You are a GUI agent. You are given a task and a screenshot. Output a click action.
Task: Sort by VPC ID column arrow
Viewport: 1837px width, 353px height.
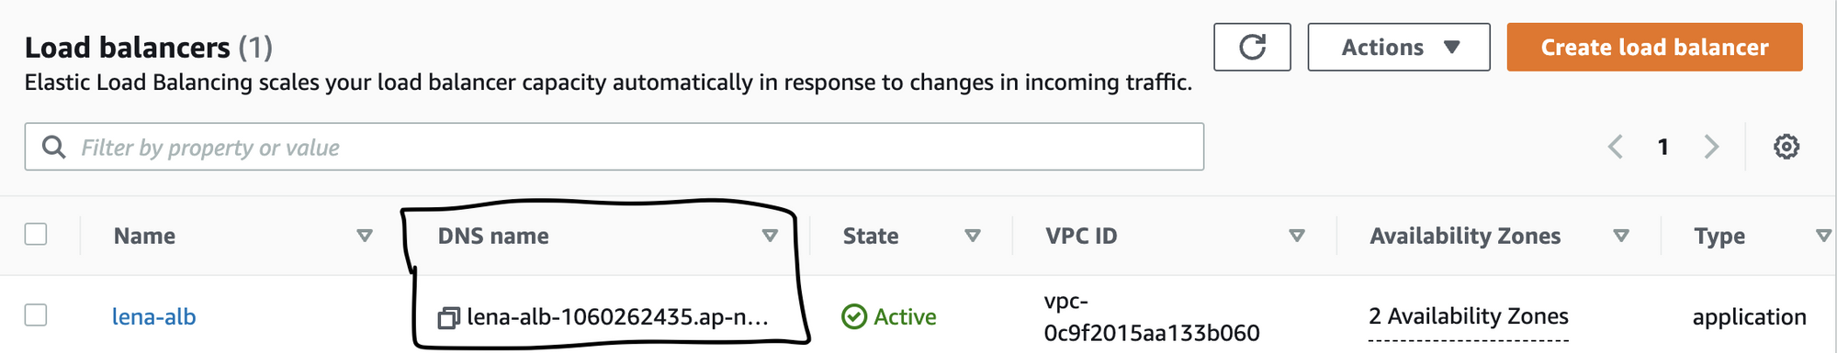coord(1297,236)
